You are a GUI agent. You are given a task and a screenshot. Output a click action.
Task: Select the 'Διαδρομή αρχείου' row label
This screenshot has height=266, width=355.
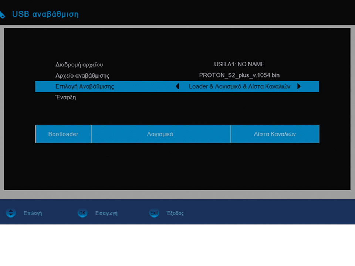coord(79,65)
